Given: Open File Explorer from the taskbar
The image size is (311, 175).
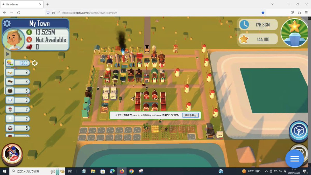Looking at the screenshot, I should pos(93,171).
